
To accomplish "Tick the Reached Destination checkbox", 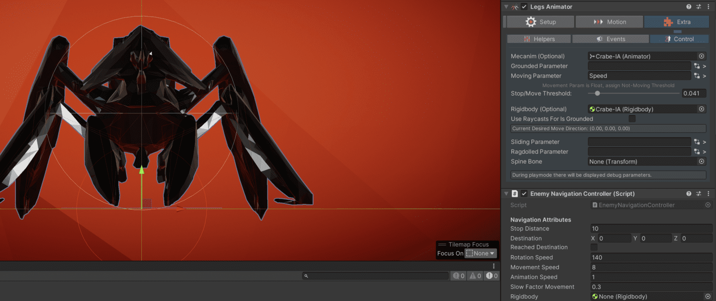I will 594,247.
